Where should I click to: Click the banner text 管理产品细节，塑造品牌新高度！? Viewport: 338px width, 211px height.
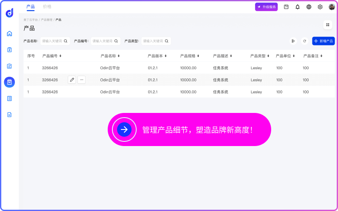coord(197,130)
